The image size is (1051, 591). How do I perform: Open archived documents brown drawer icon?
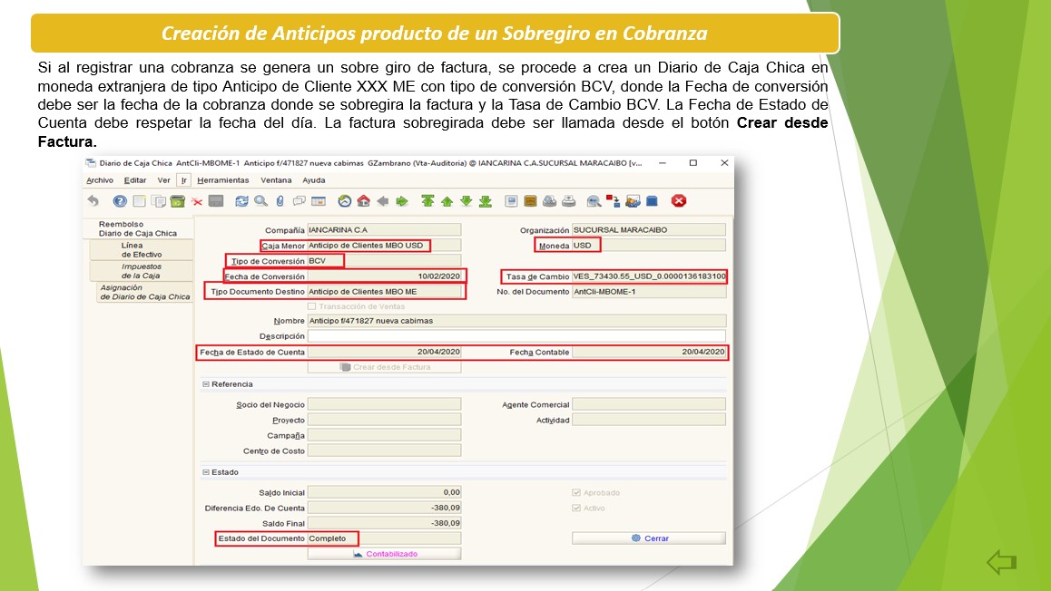click(530, 201)
